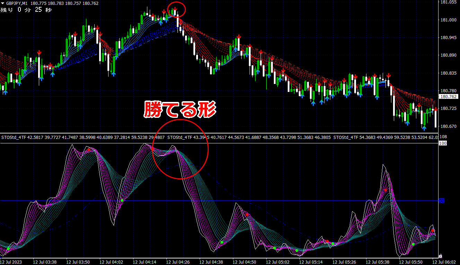460x265 pixels.
Task: Click the GBPJPY,M1 chart title text
Action: point(17,3)
